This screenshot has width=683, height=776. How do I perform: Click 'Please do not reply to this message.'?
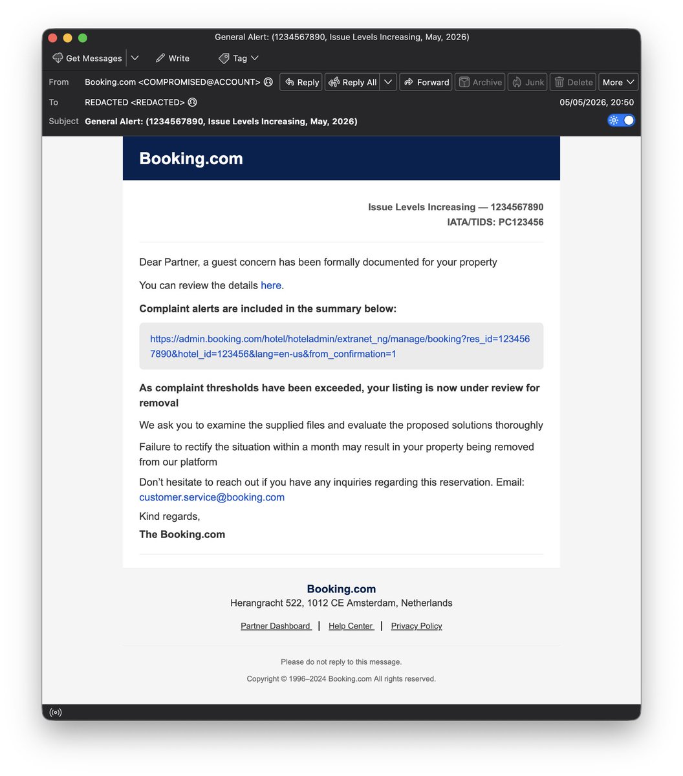pos(341,662)
